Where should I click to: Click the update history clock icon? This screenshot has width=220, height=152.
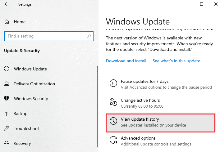(113, 121)
